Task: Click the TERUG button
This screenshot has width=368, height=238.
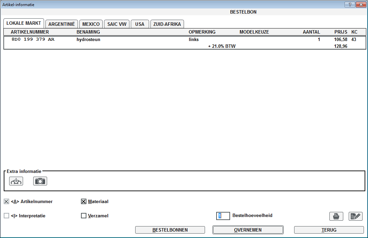Action: click(329, 230)
